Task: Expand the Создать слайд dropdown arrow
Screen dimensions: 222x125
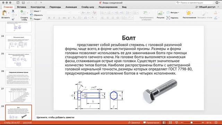Action: (x=27, y=13)
